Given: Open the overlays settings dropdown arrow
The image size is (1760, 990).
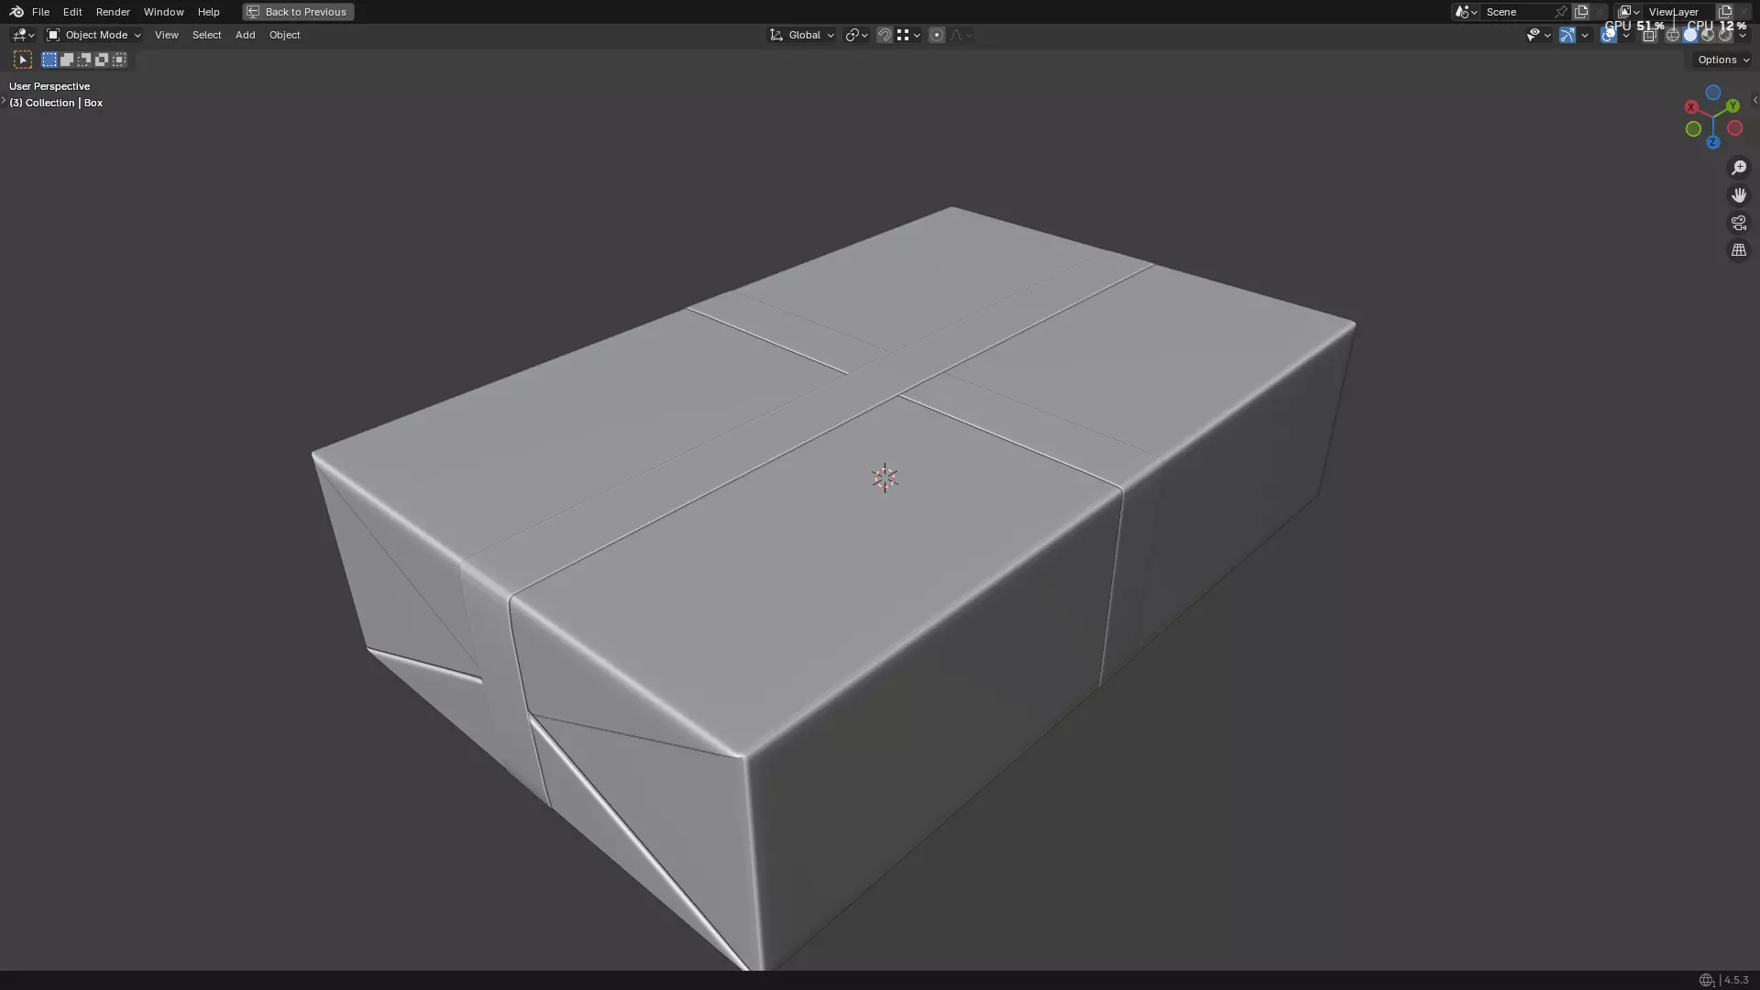Looking at the screenshot, I should point(1626,35).
